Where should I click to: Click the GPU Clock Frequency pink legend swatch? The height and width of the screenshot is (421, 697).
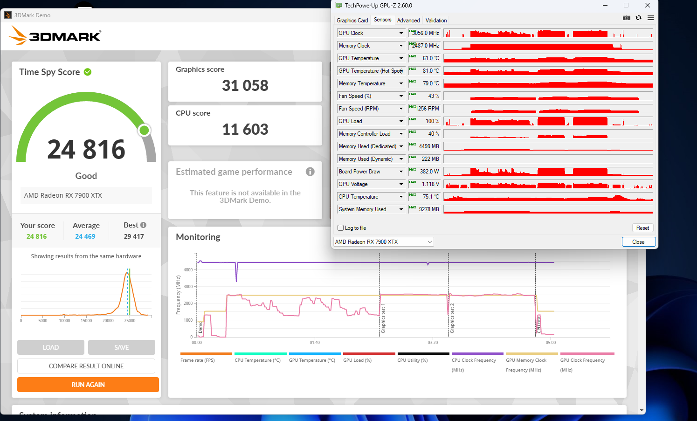[x=587, y=353]
